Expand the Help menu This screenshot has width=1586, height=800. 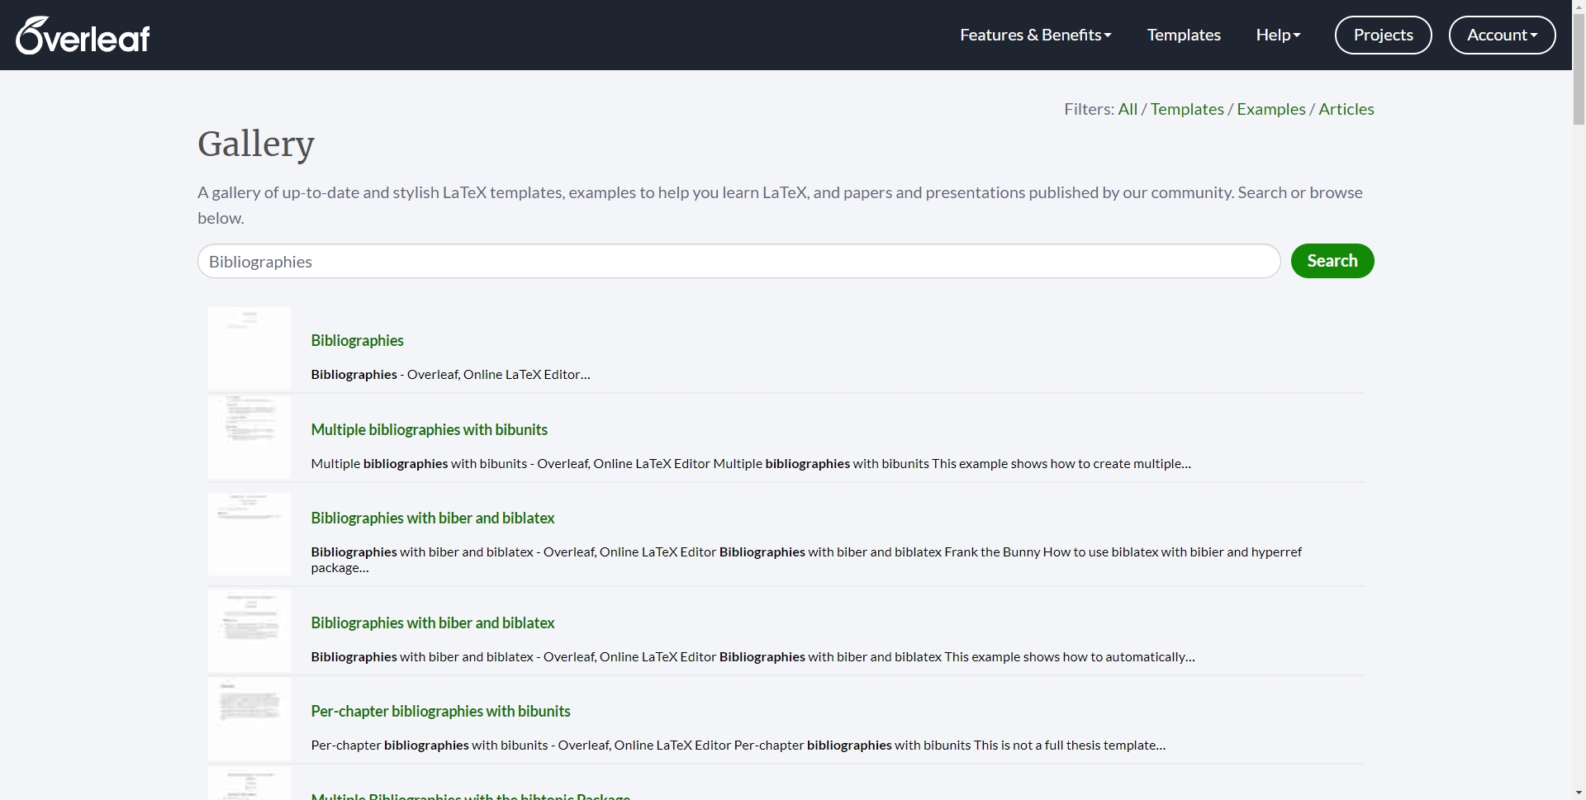pos(1278,36)
